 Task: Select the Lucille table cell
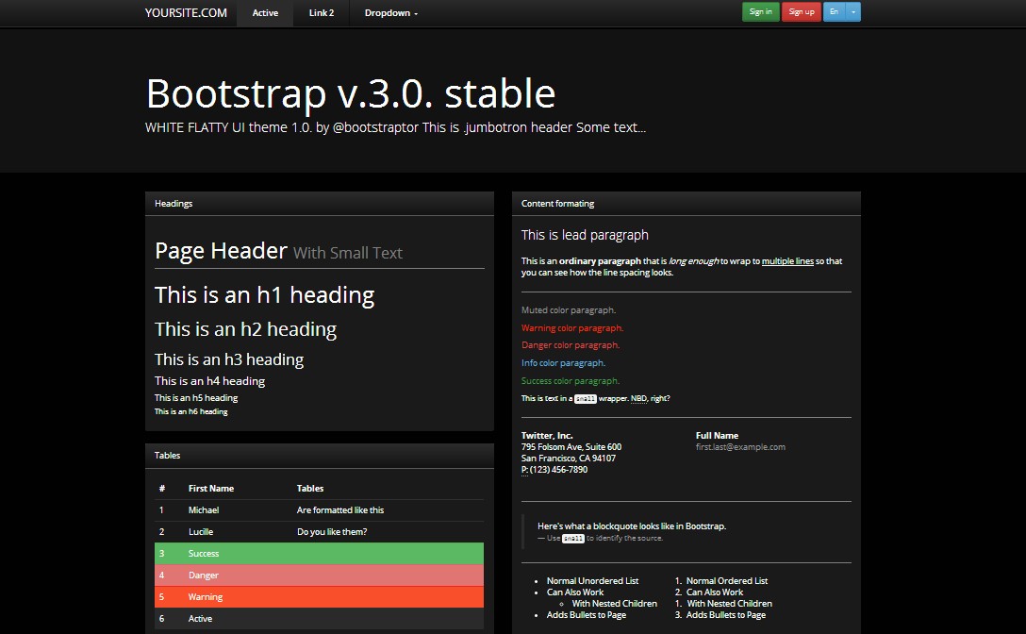point(201,531)
